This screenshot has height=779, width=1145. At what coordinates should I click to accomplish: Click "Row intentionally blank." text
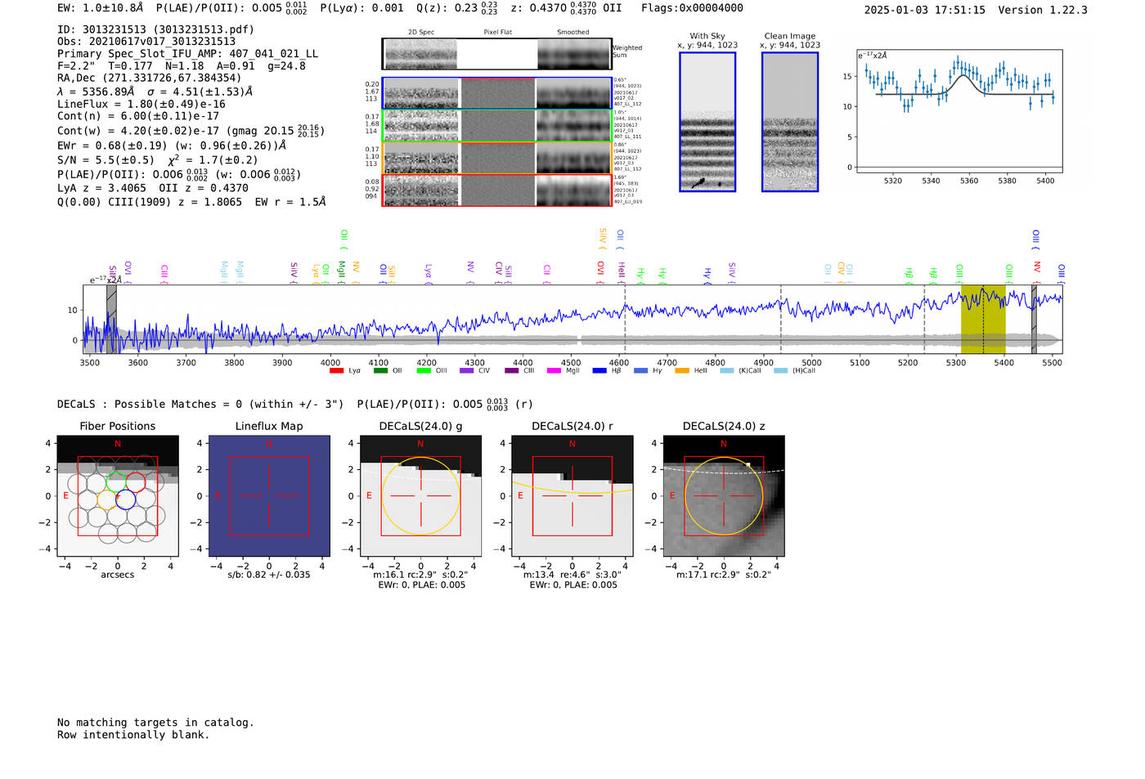coord(133,735)
